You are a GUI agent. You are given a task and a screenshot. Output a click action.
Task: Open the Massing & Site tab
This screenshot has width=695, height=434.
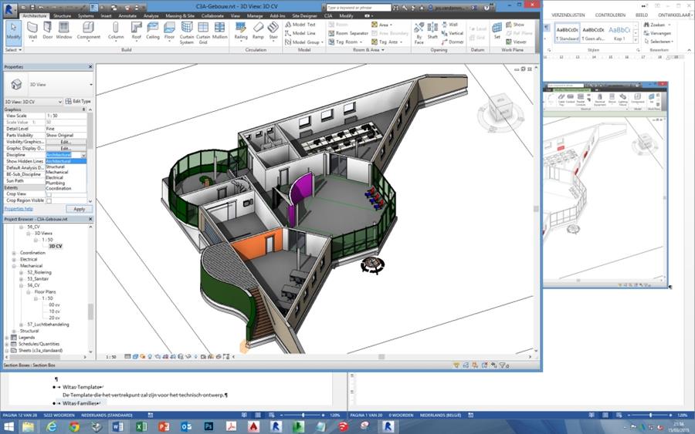click(x=179, y=15)
